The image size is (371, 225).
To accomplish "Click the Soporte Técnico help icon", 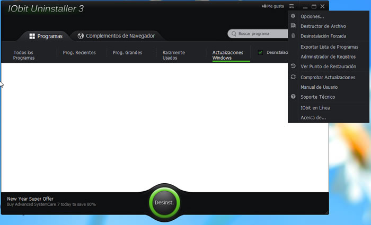I will 293,97.
